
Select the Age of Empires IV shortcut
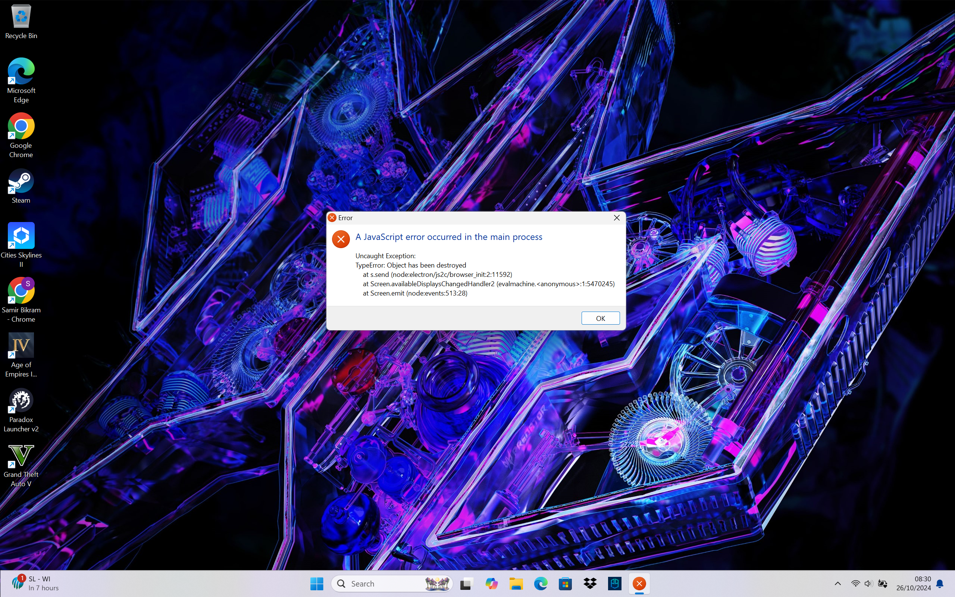click(x=21, y=355)
